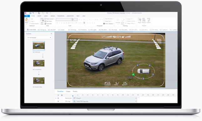Increase the font size
This screenshot has height=121, width=202.
coord(79,20)
